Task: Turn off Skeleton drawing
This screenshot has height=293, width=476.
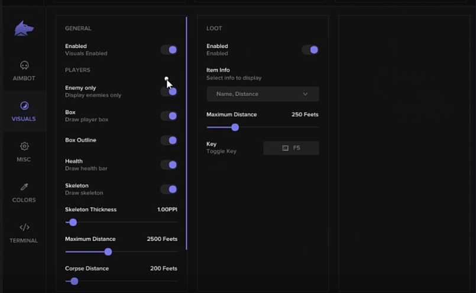Action: (169, 189)
